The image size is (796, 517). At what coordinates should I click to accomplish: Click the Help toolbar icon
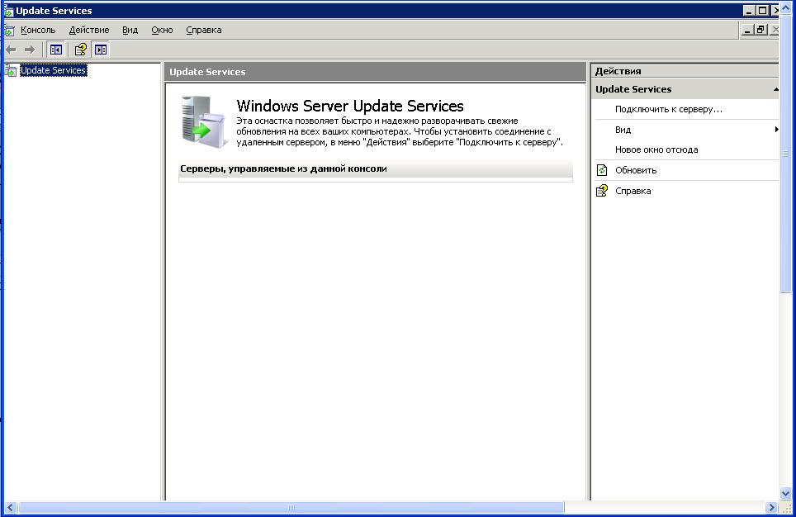click(80, 50)
